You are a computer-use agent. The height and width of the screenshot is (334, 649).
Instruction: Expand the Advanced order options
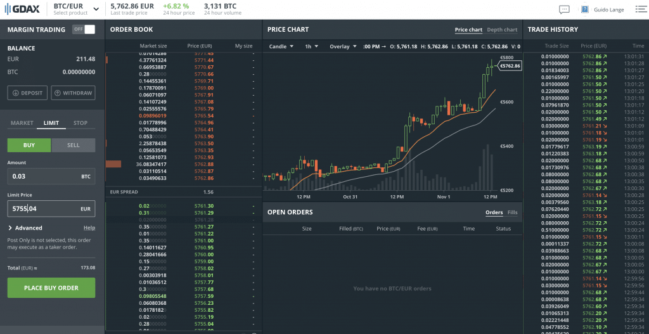[25, 228]
